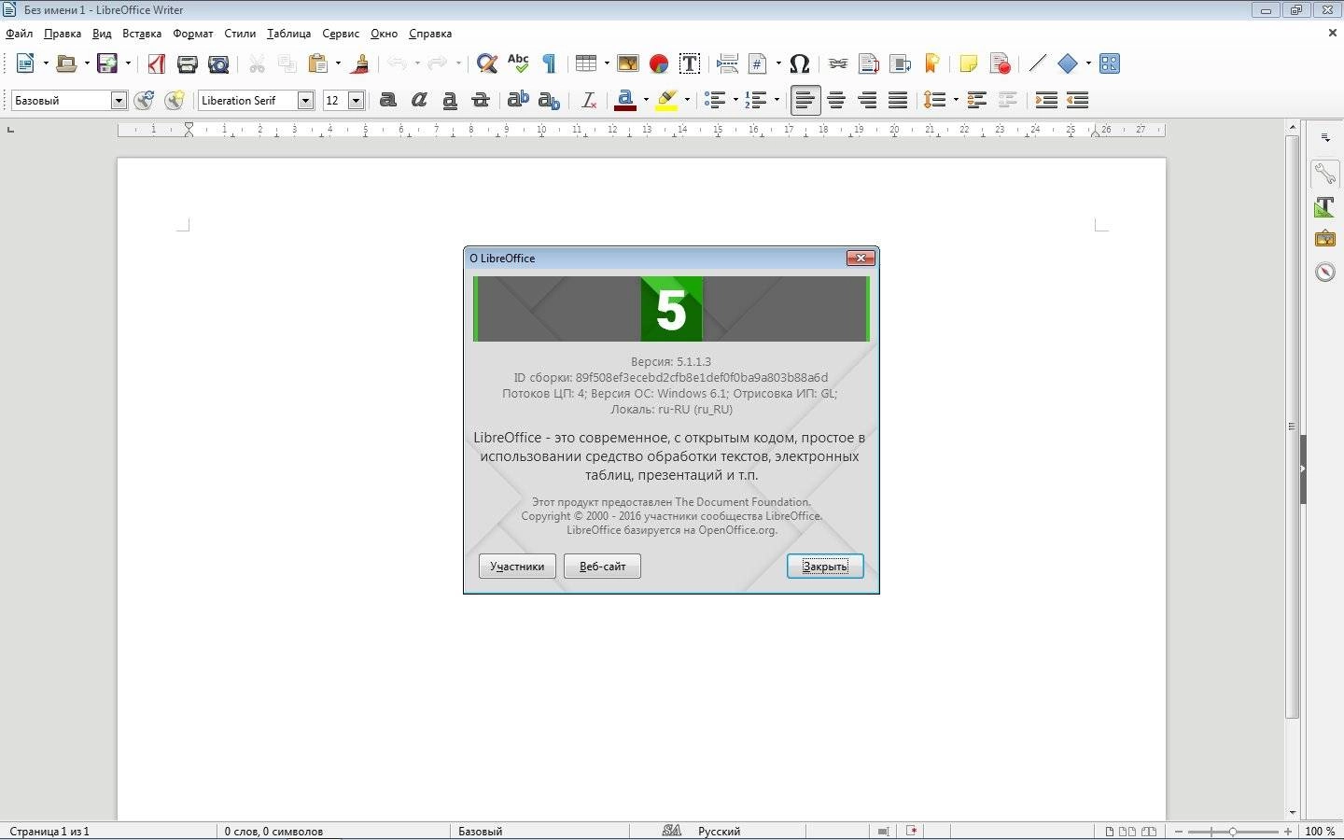Show the Draw functions toolbar
Image resolution: width=1344 pixels, height=840 pixels.
coord(1109,63)
